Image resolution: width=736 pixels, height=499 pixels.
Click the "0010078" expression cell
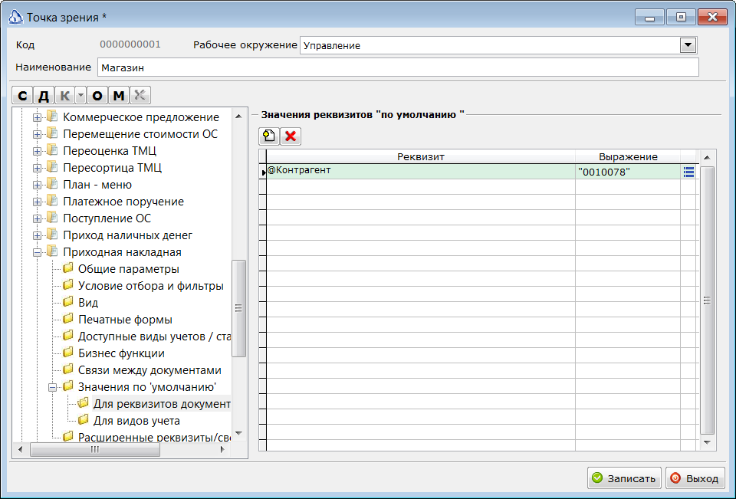[628, 172]
